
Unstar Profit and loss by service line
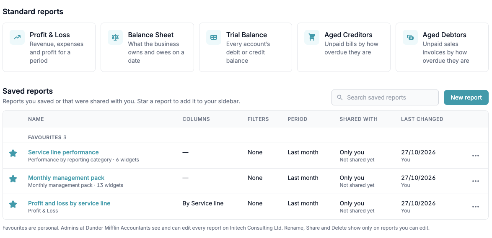[13, 204]
